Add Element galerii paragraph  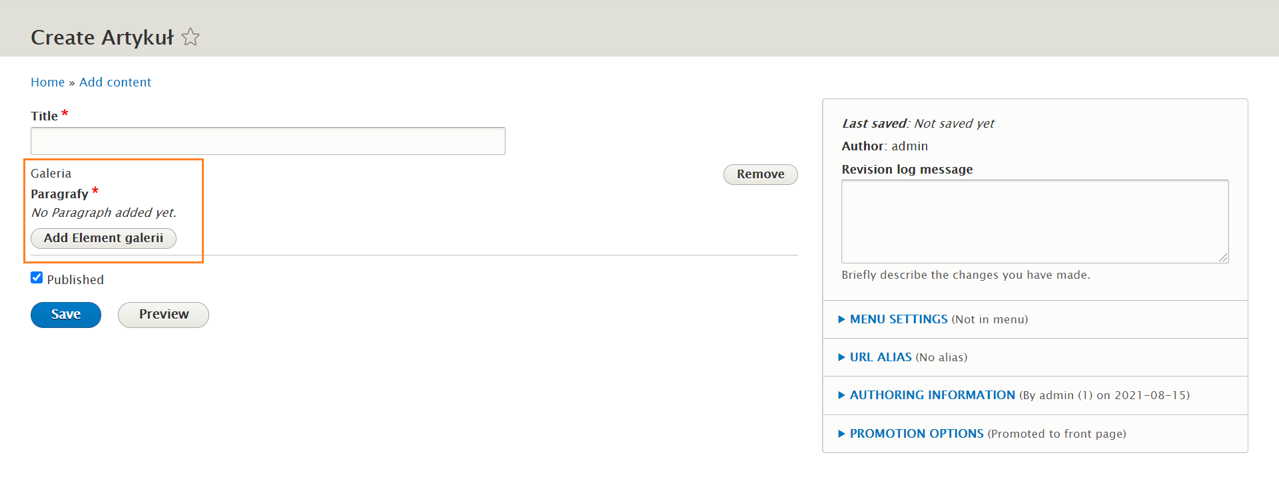(103, 238)
